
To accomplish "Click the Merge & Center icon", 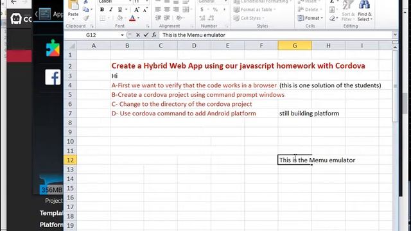I will click(x=186, y=10).
